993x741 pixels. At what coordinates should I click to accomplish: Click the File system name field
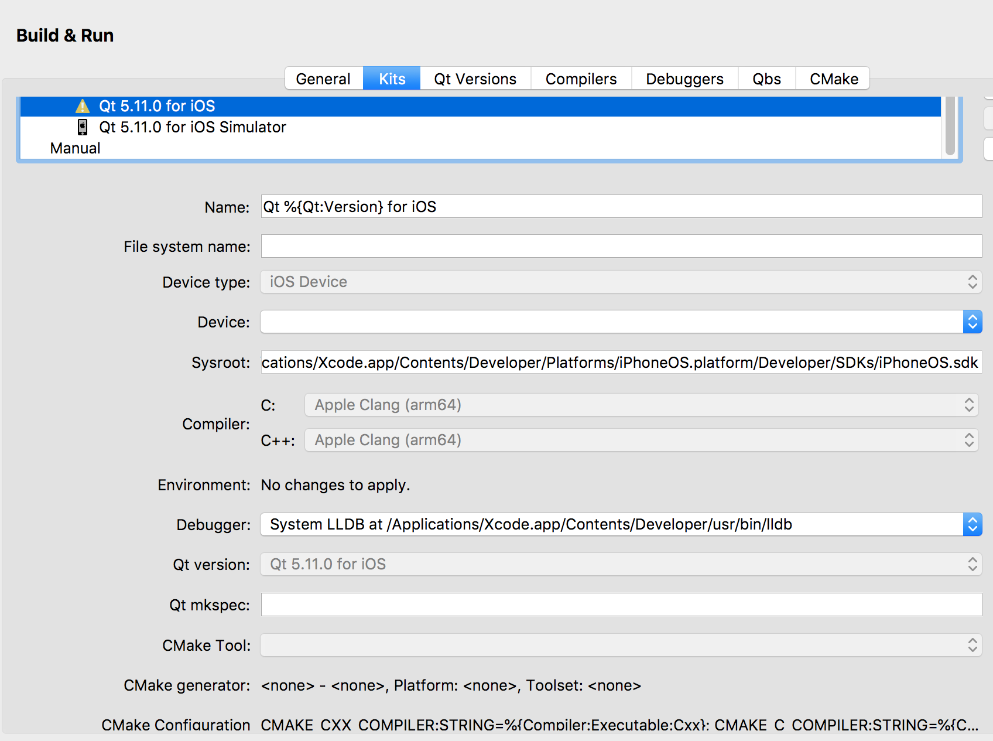(x=621, y=247)
